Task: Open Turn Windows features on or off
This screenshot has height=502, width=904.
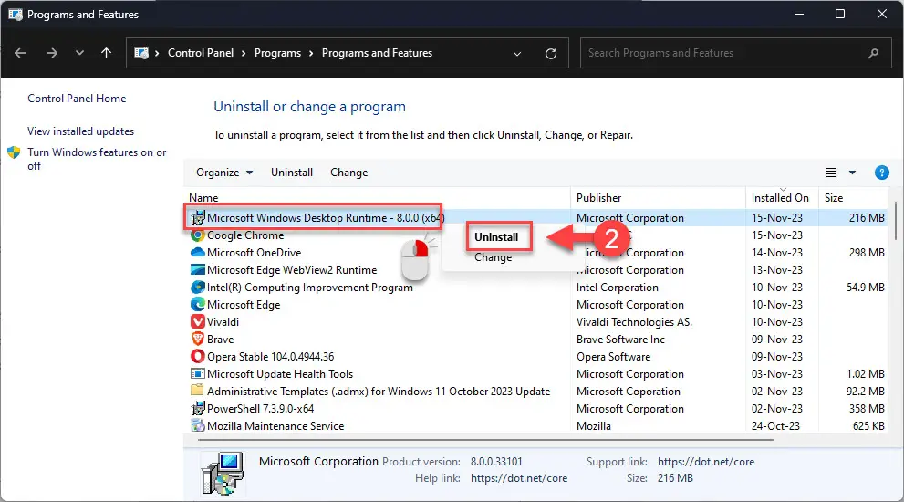Action: 97,159
